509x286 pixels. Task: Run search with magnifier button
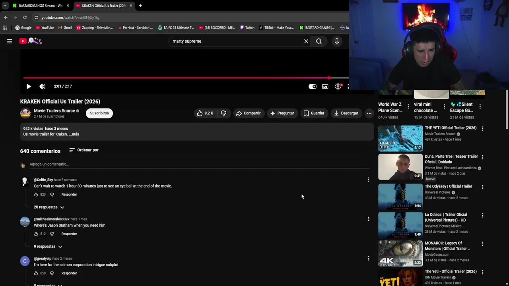click(319, 41)
